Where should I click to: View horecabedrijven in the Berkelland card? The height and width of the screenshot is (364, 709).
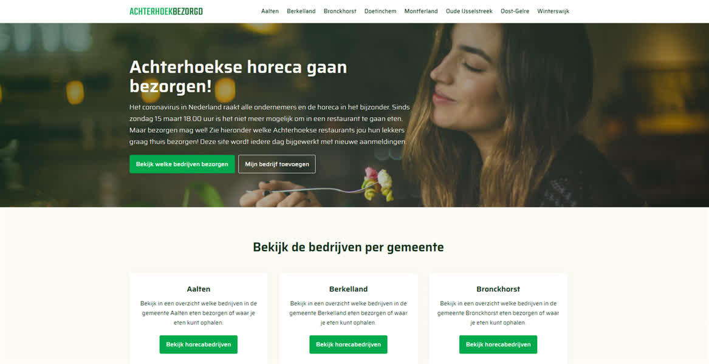[x=348, y=345]
